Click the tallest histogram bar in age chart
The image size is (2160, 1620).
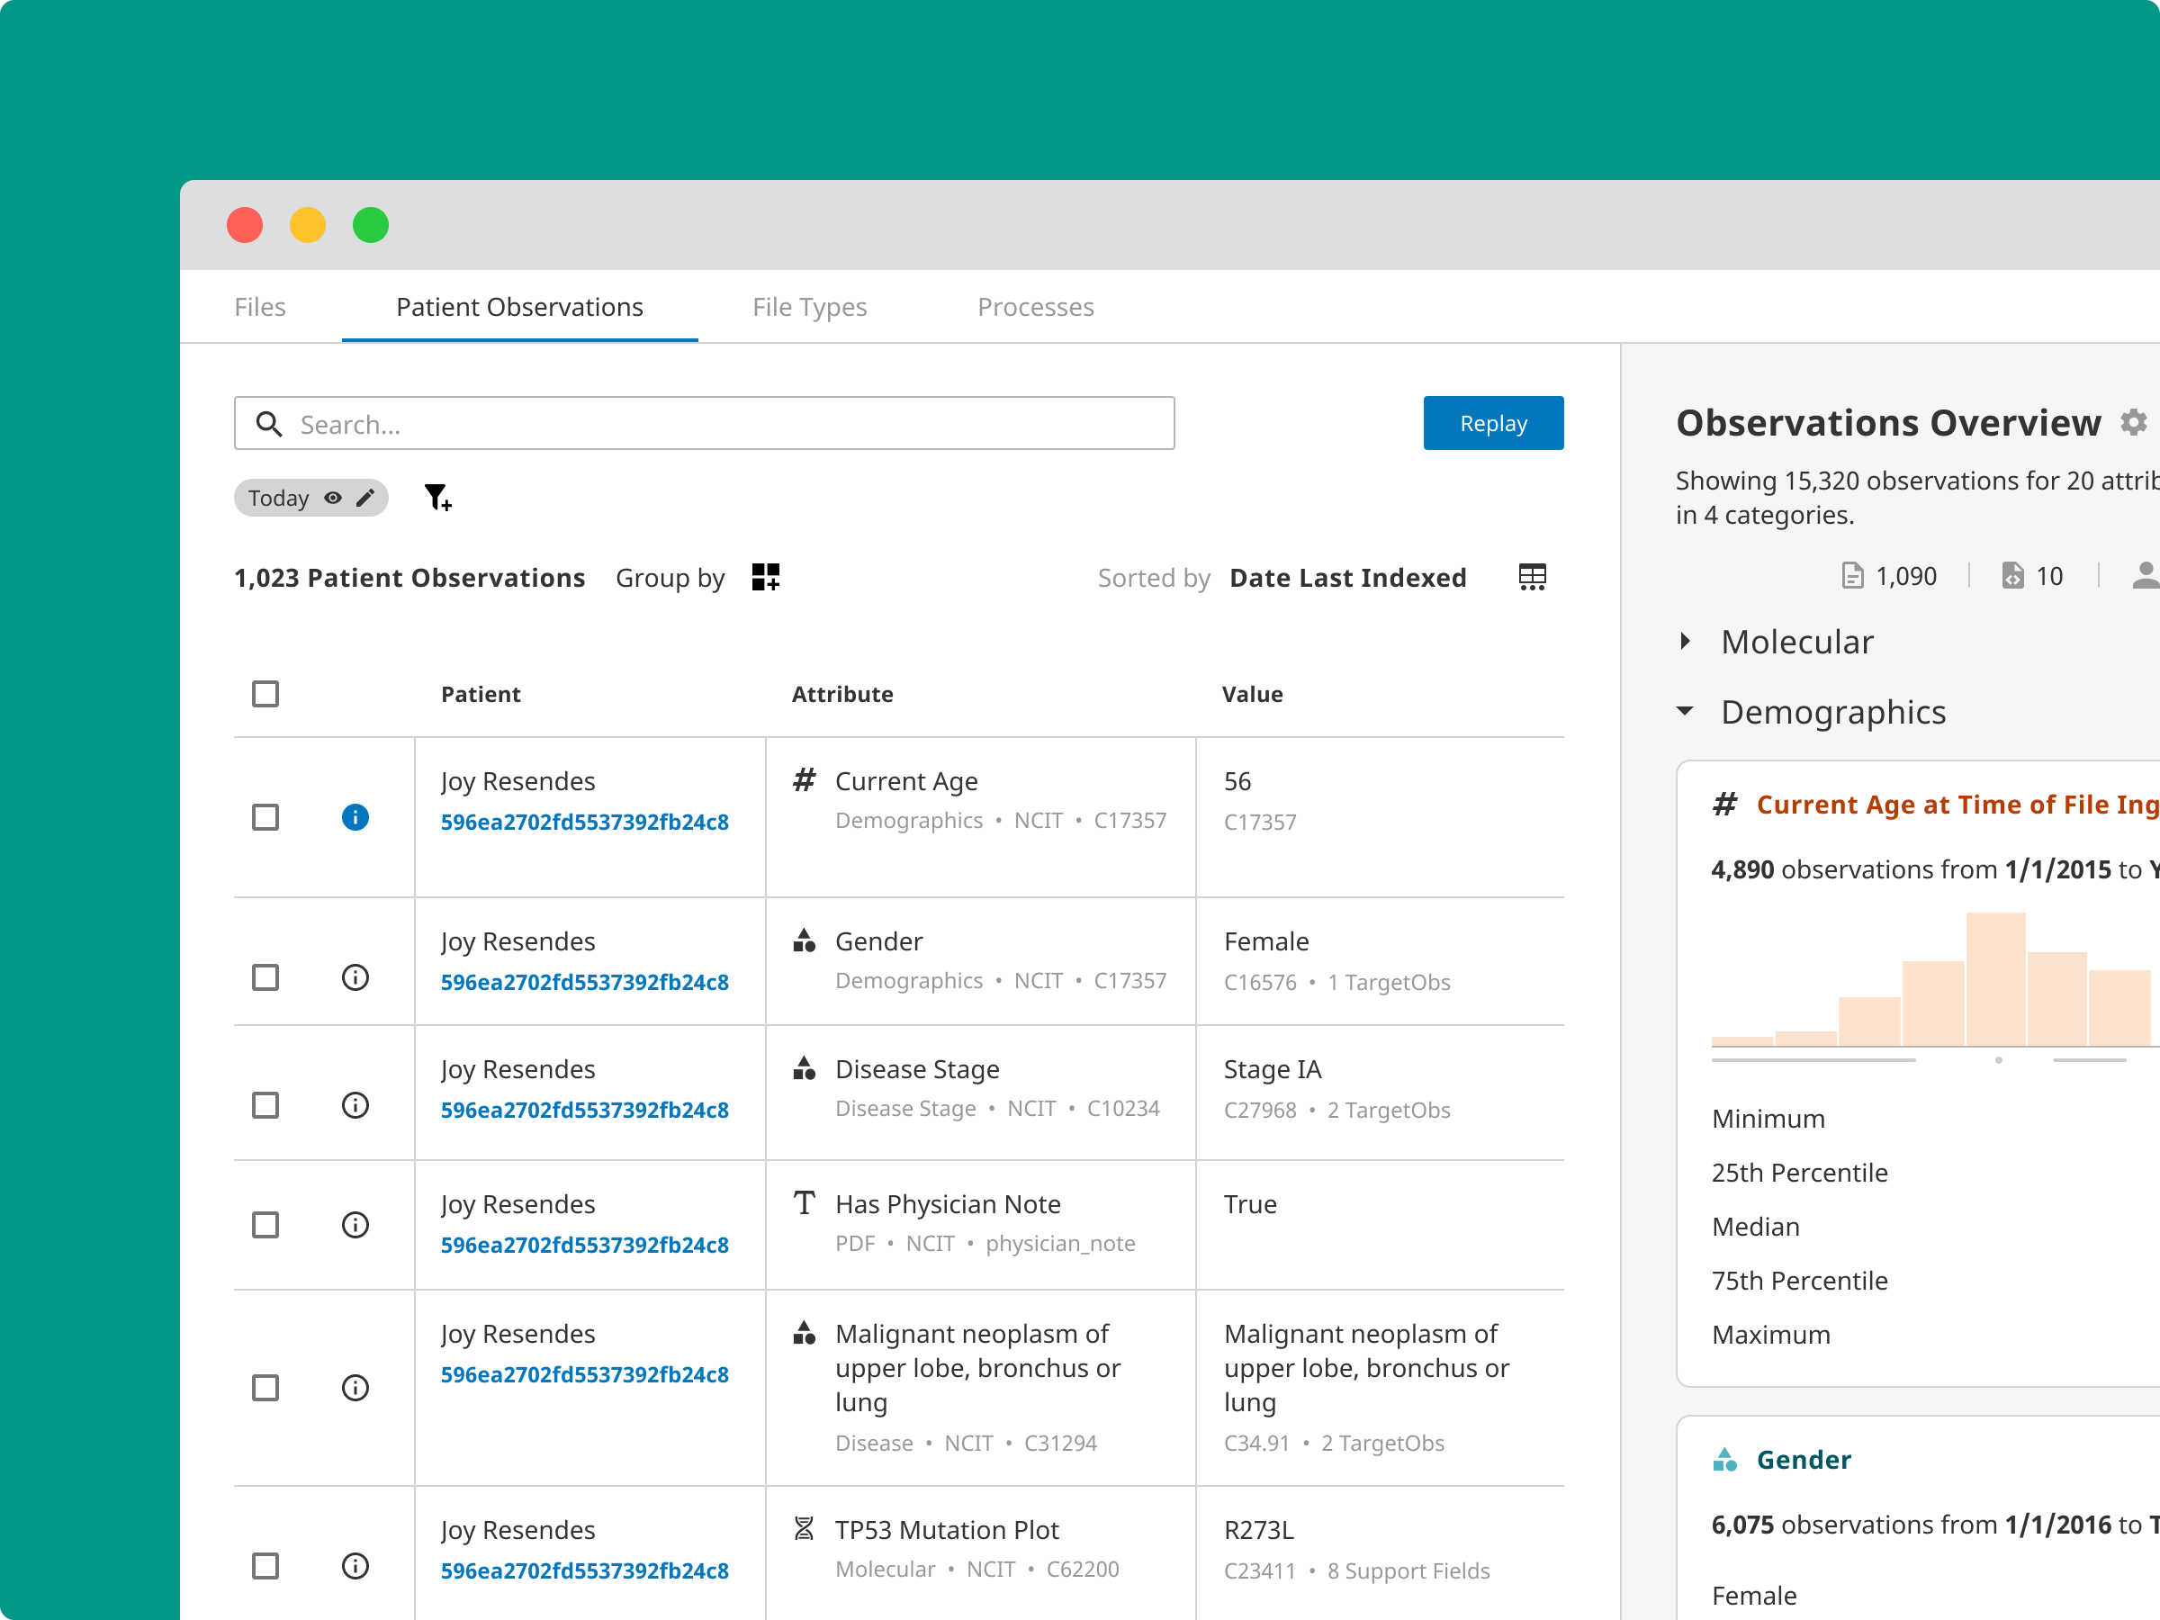(x=1995, y=979)
